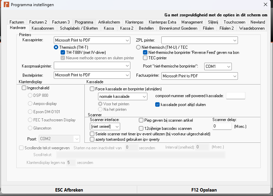Open the COM1 port dropdown
Screen dimensions: 273x196
[x=218, y=66]
